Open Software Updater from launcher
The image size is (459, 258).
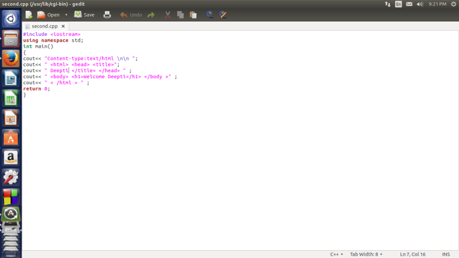pyautogui.click(x=11, y=214)
